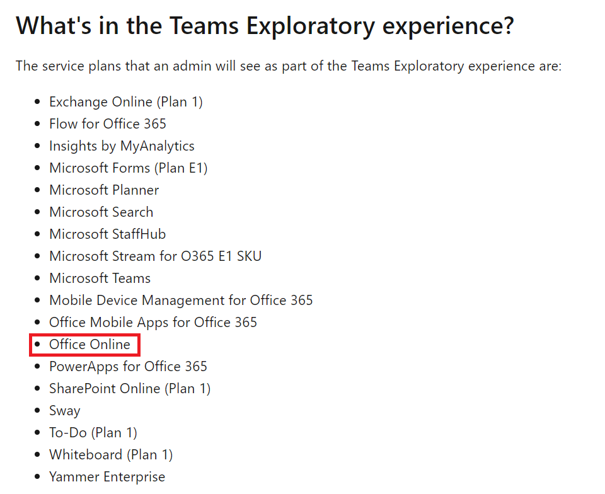Select Office Mobile Apps for Office 365
This screenshot has height=494, width=605.
pyautogui.click(x=153, y=323)
